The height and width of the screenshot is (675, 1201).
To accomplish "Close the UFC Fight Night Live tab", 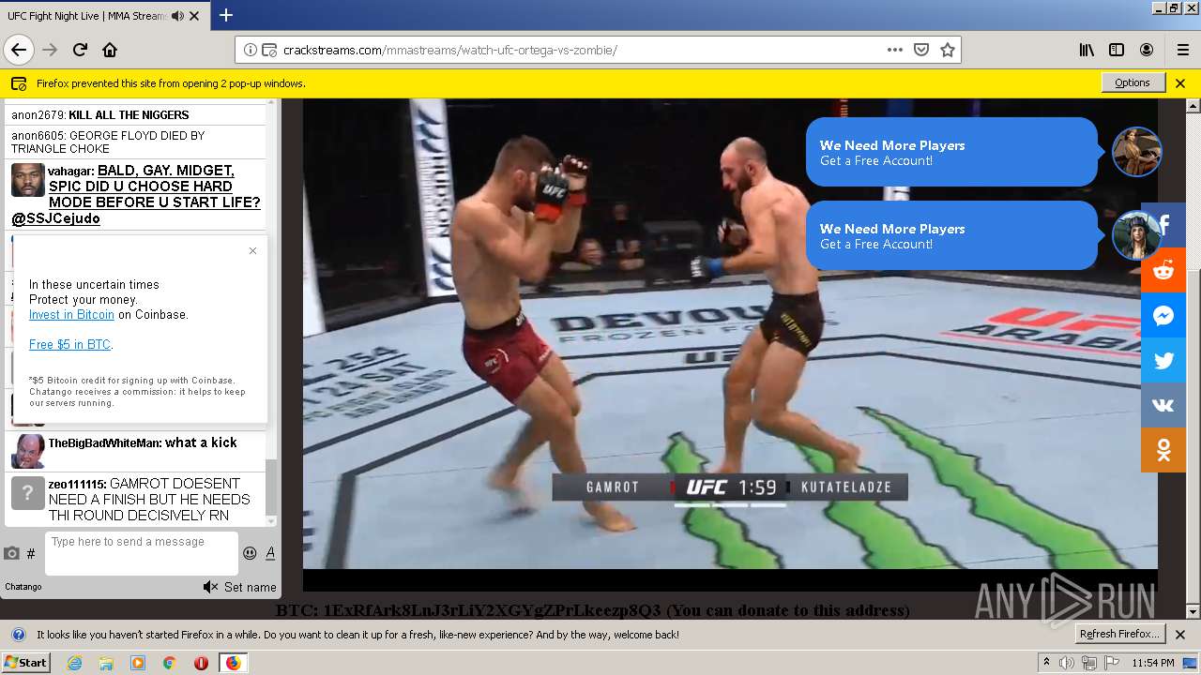I will point(194,16).
